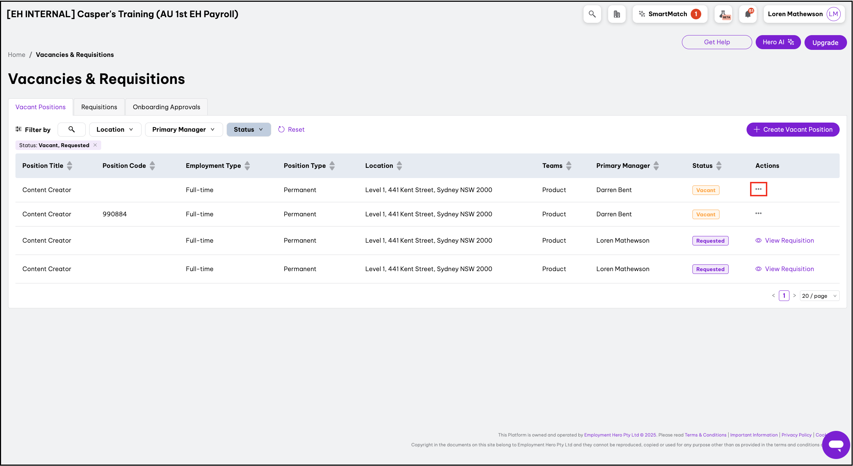This screenshot has height=466, width=853.
Task: Click Reset filters link
Action: point(291,130)
